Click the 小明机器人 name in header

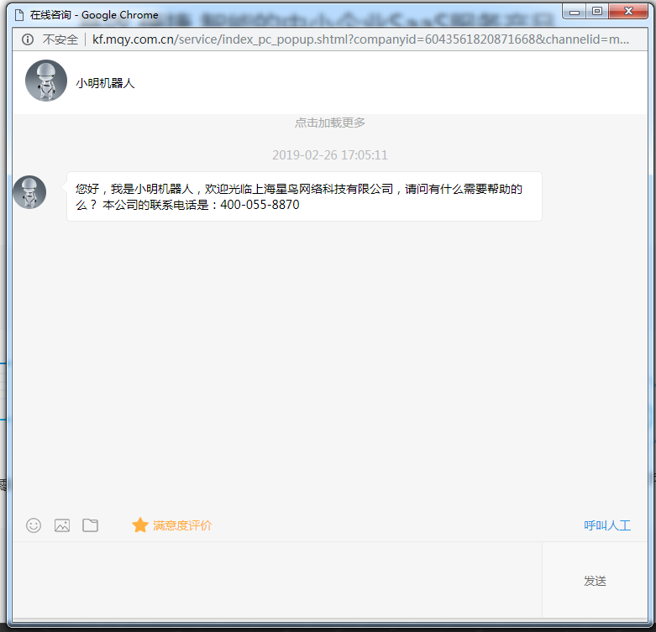105,83
